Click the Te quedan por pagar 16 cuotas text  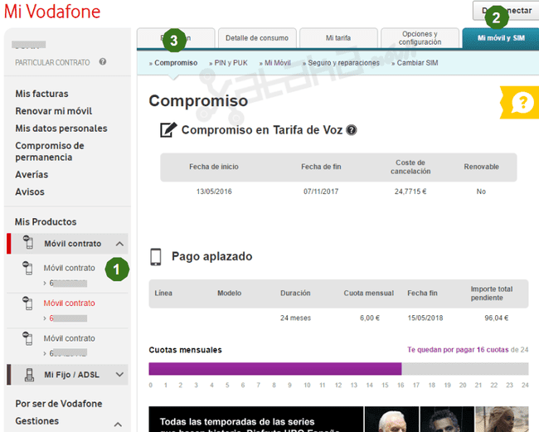coord(458,350)
